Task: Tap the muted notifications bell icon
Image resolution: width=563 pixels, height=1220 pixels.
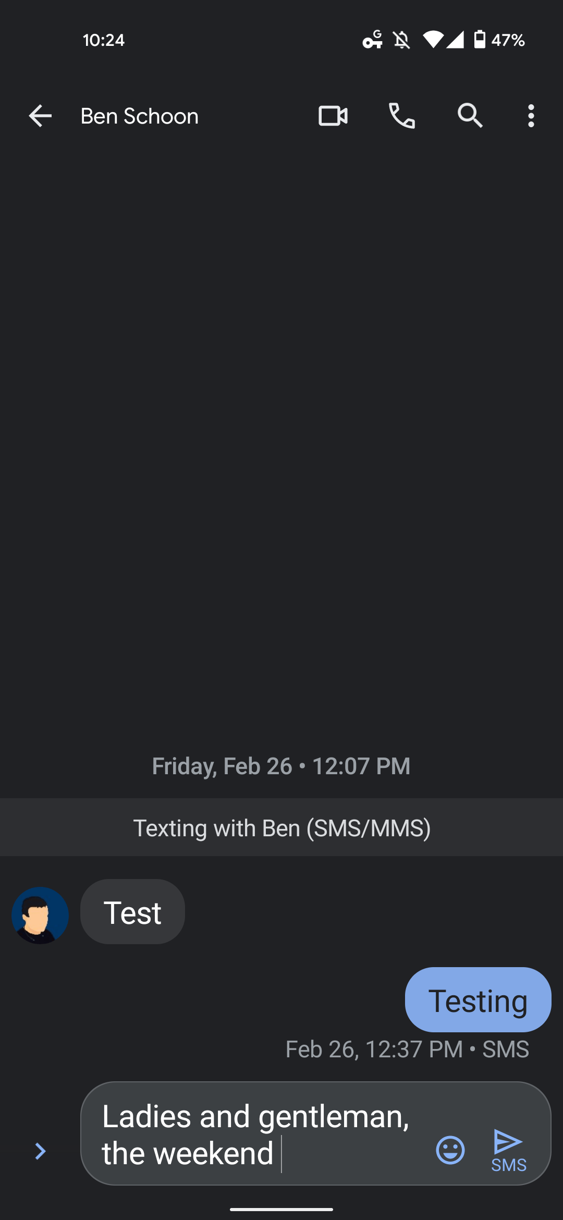Action: click(401, 40)
